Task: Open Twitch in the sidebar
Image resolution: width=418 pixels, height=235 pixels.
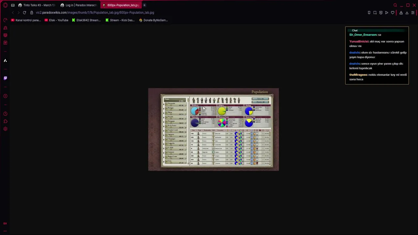Action: tap(5, 78)
